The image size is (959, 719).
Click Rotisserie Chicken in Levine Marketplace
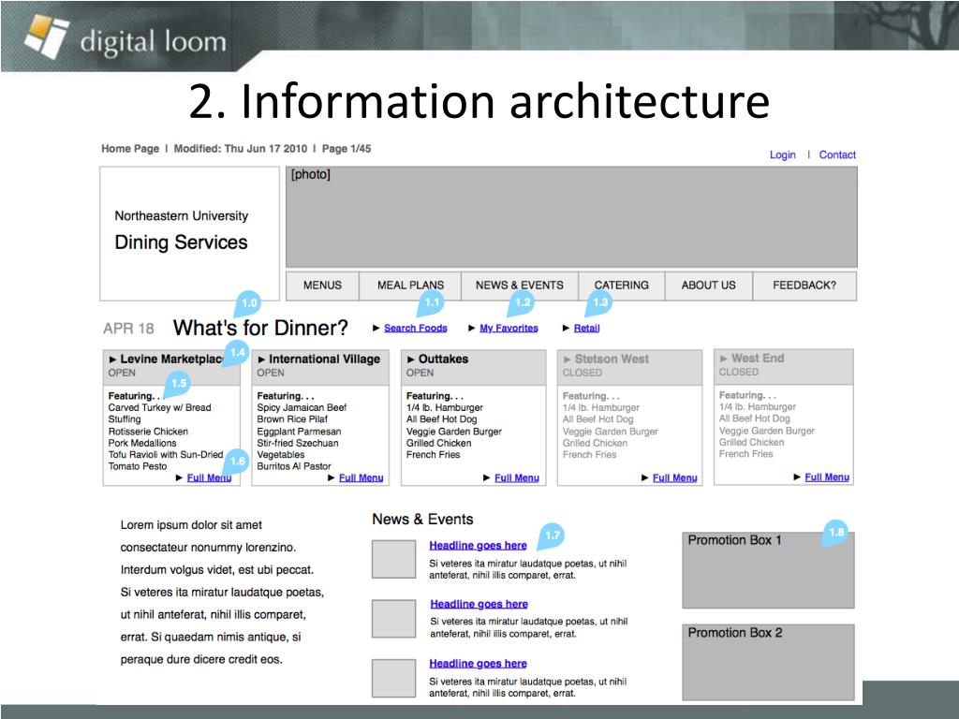click(x=148, y=432)
